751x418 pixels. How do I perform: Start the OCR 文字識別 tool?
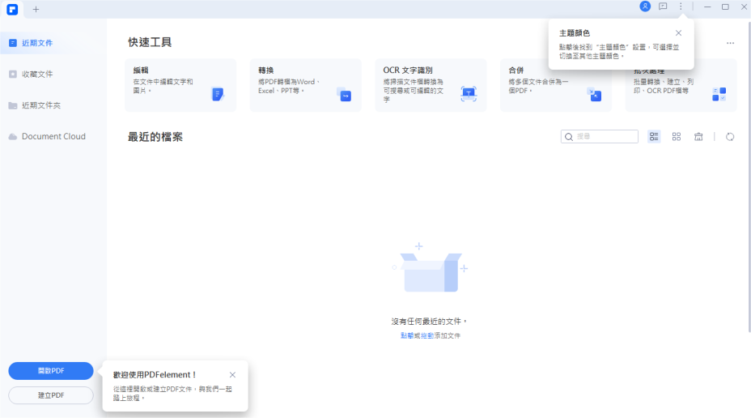[431, 85]
